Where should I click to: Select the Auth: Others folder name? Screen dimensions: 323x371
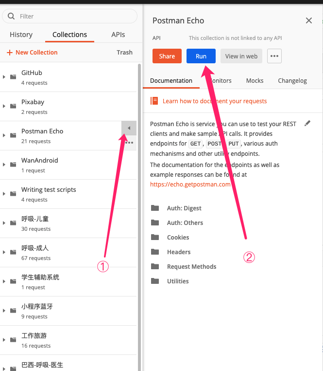click(185, 223)
